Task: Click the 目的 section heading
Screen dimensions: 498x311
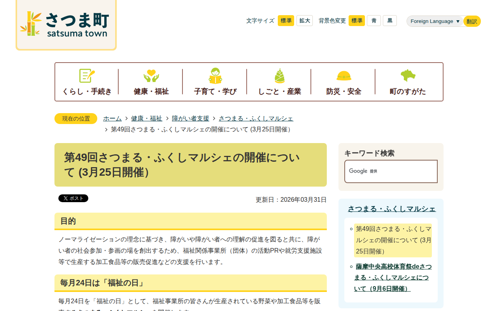Action: (191, 221)
